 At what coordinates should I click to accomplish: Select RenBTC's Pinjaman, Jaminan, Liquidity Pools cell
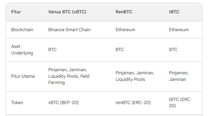[x=135, y=76]
